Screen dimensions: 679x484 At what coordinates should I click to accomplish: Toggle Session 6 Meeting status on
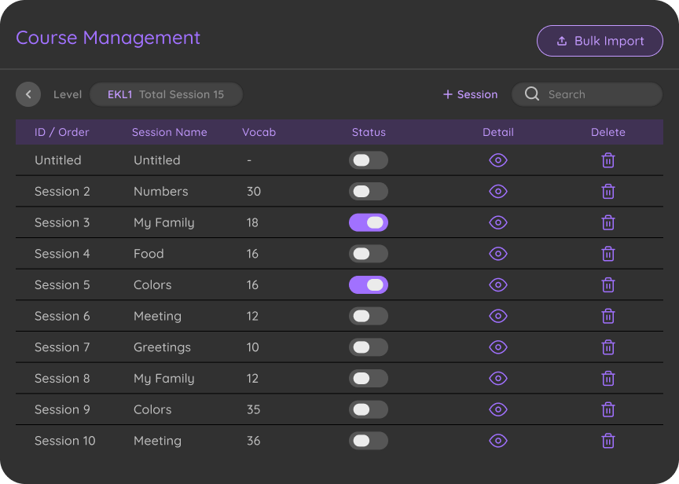click(x=369, y=316)
